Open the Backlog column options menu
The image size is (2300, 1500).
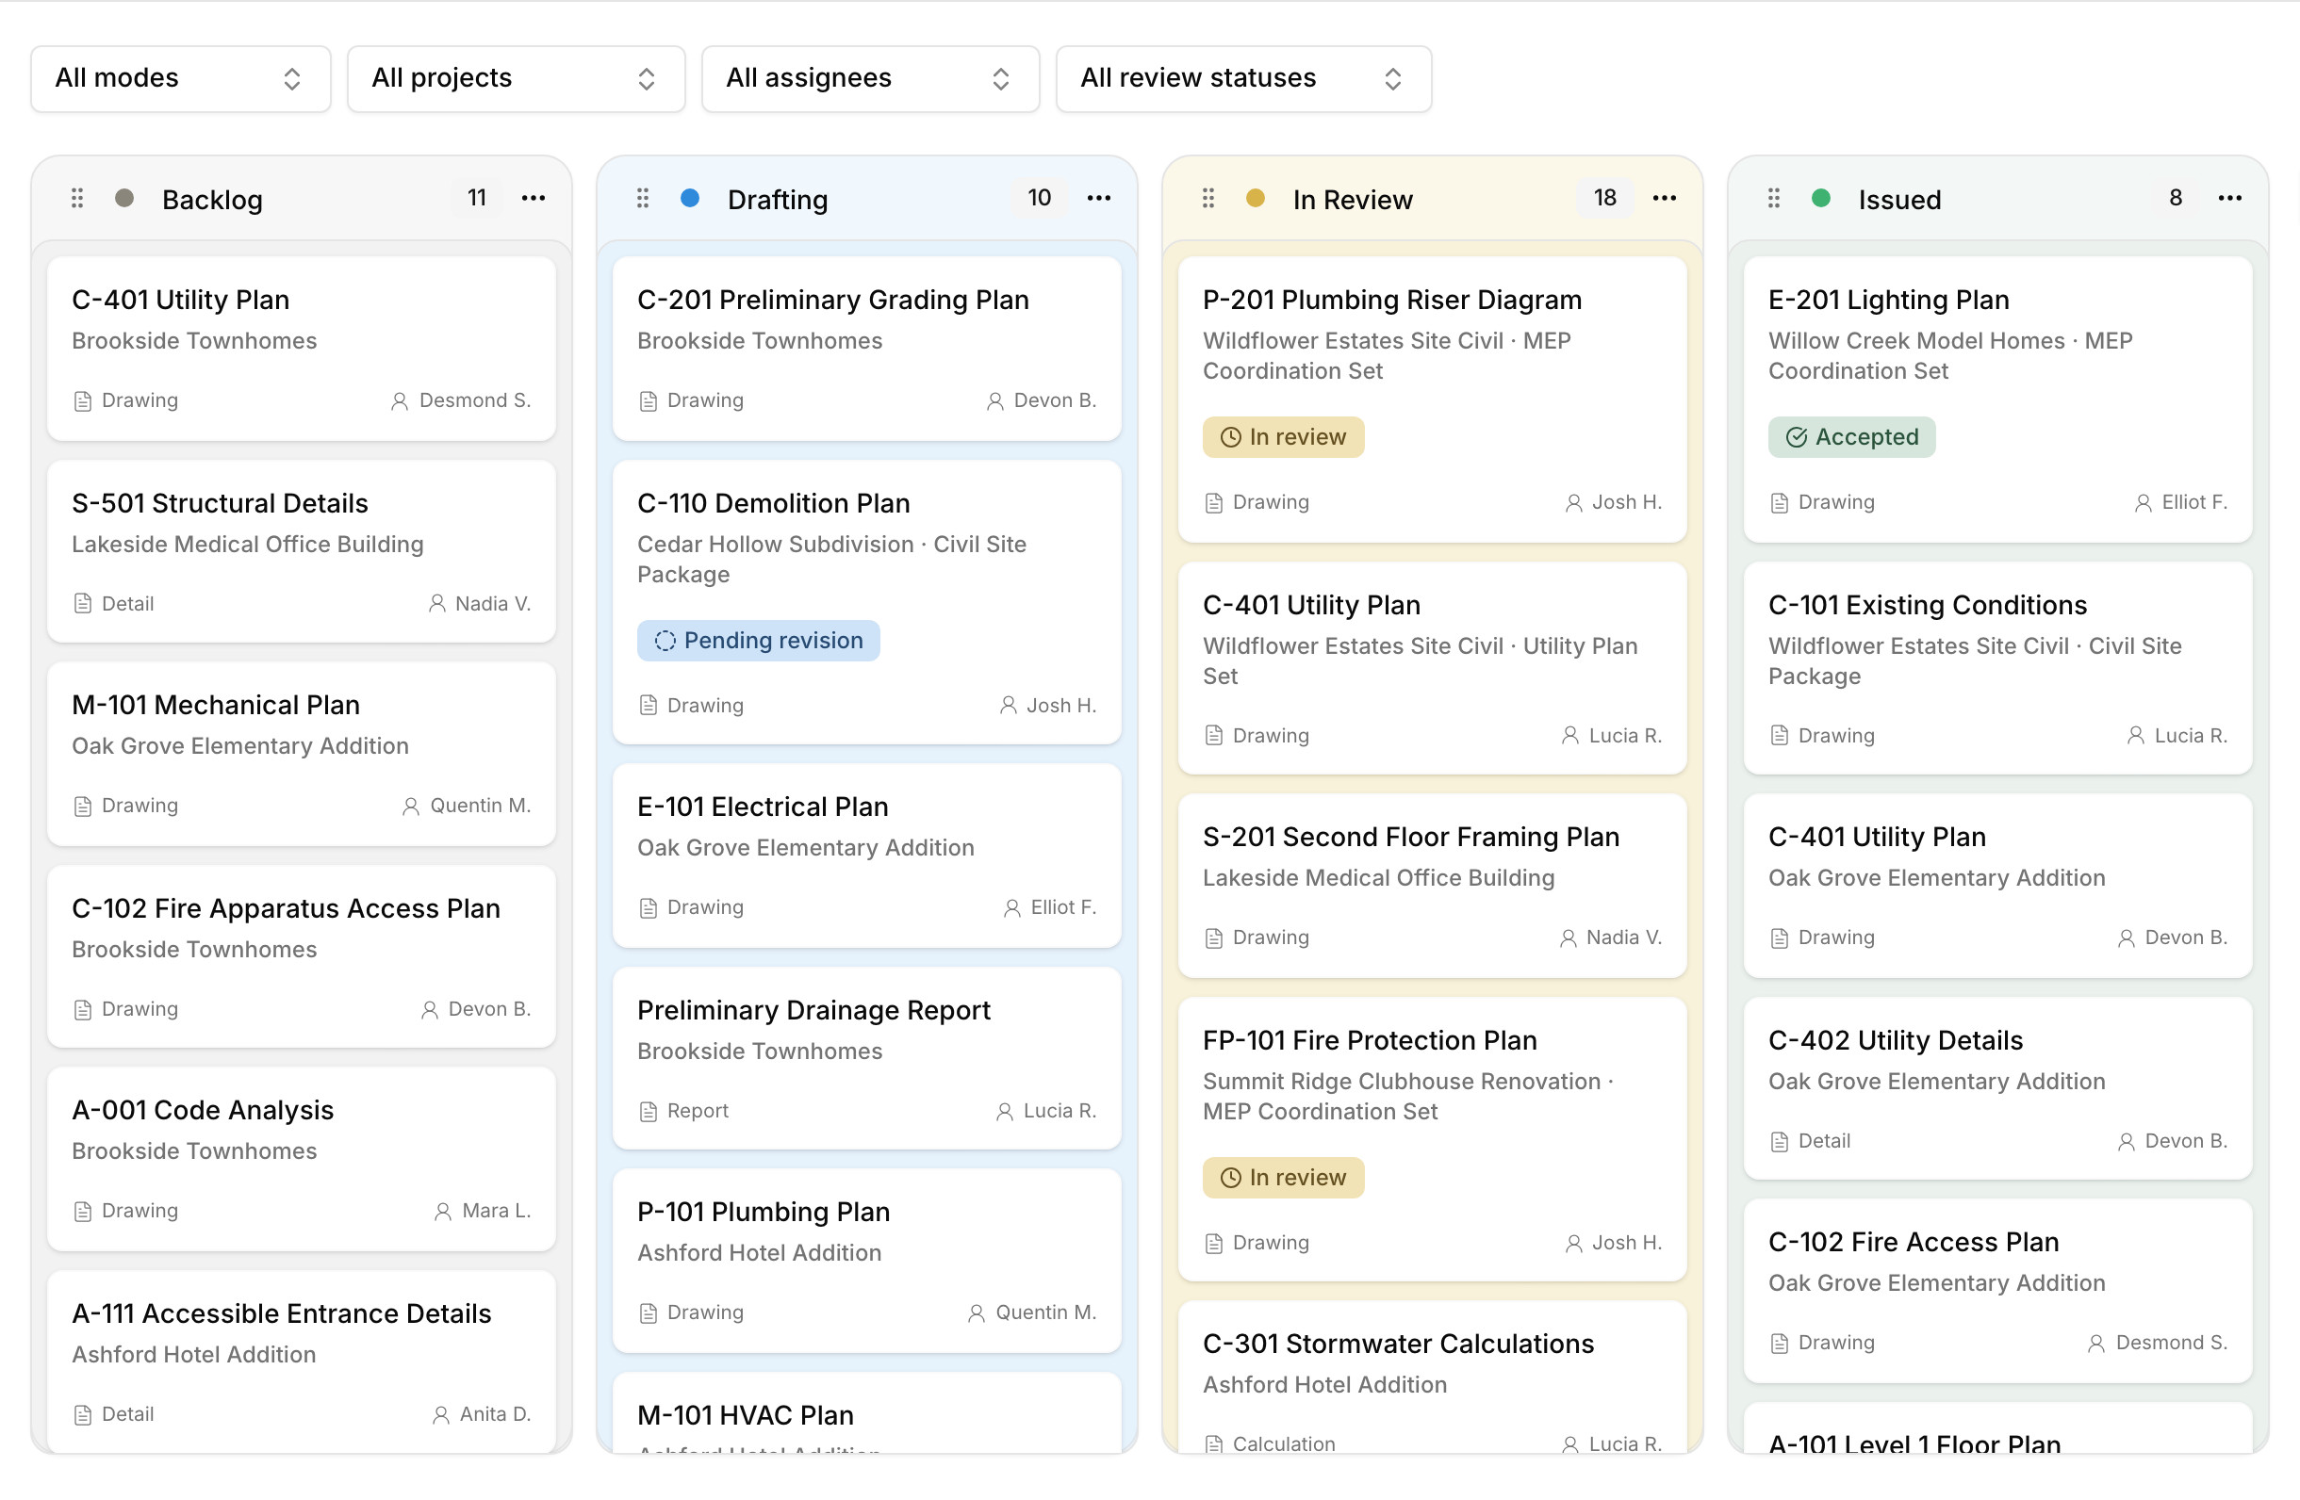[534, 198]
